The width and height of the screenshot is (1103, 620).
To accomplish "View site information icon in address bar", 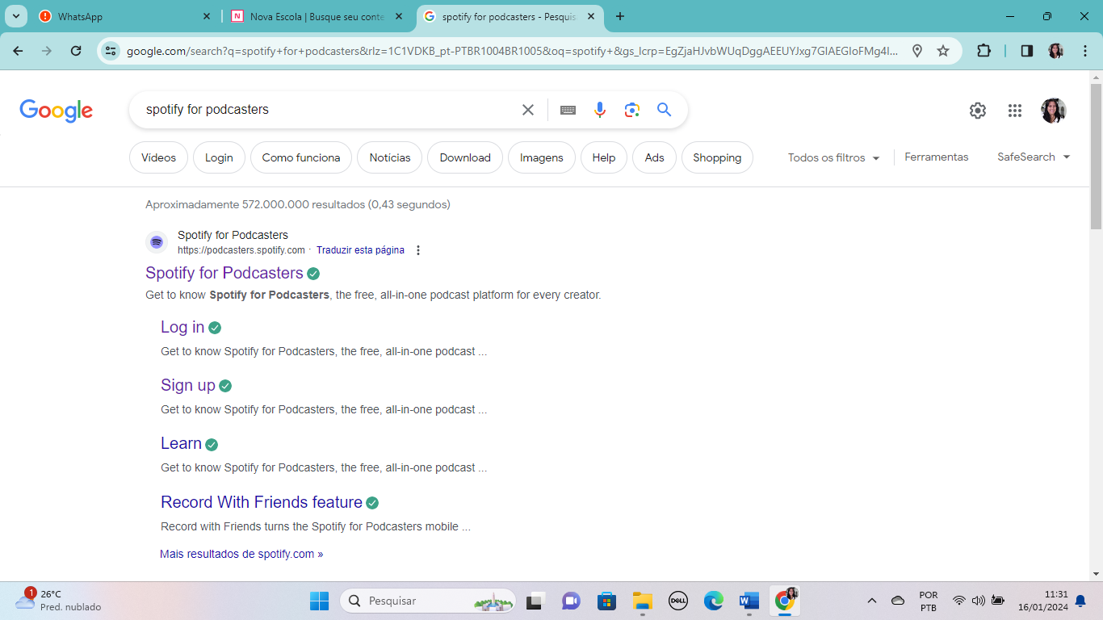I will pos(111,51).
